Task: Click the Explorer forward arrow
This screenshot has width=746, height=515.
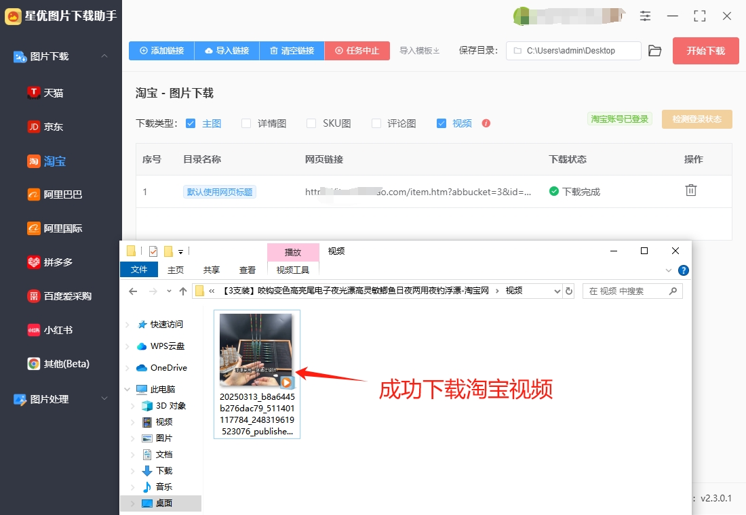Action: pos(153,291)
